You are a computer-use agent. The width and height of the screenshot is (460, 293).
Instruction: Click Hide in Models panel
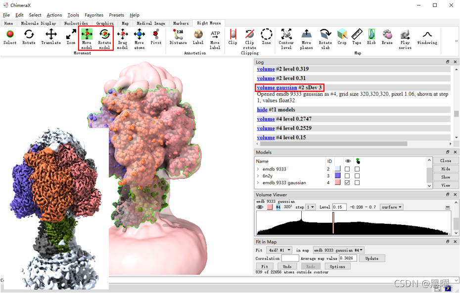[x=446, y=169]
